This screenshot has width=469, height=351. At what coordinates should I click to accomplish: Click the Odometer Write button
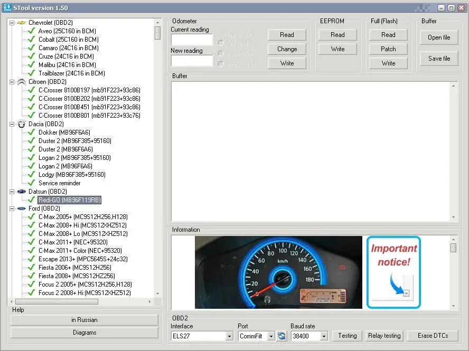point(287,63)
